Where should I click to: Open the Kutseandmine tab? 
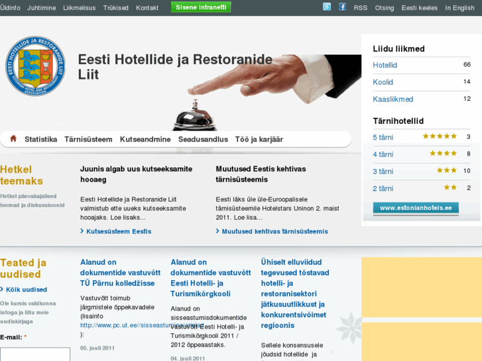(145, 140)
